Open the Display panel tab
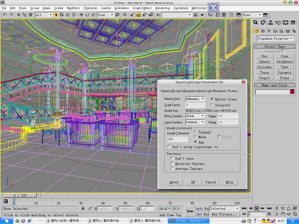Viewport: 299px width, 224px height. [286, 23]
